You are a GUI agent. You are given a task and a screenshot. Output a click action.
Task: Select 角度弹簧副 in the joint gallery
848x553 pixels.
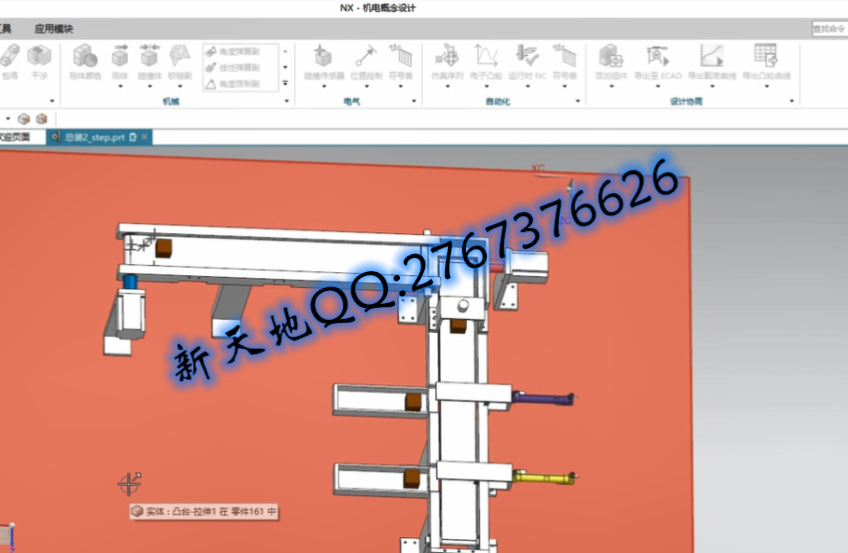(x=239, y=51)
